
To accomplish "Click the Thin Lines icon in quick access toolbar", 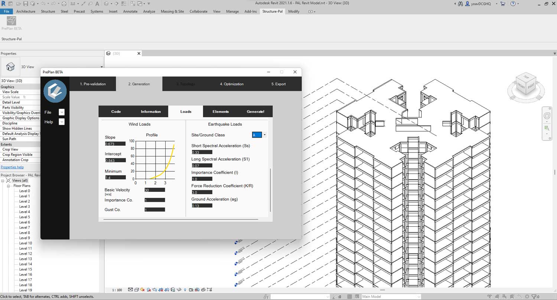I will click(x=124, y=4).
